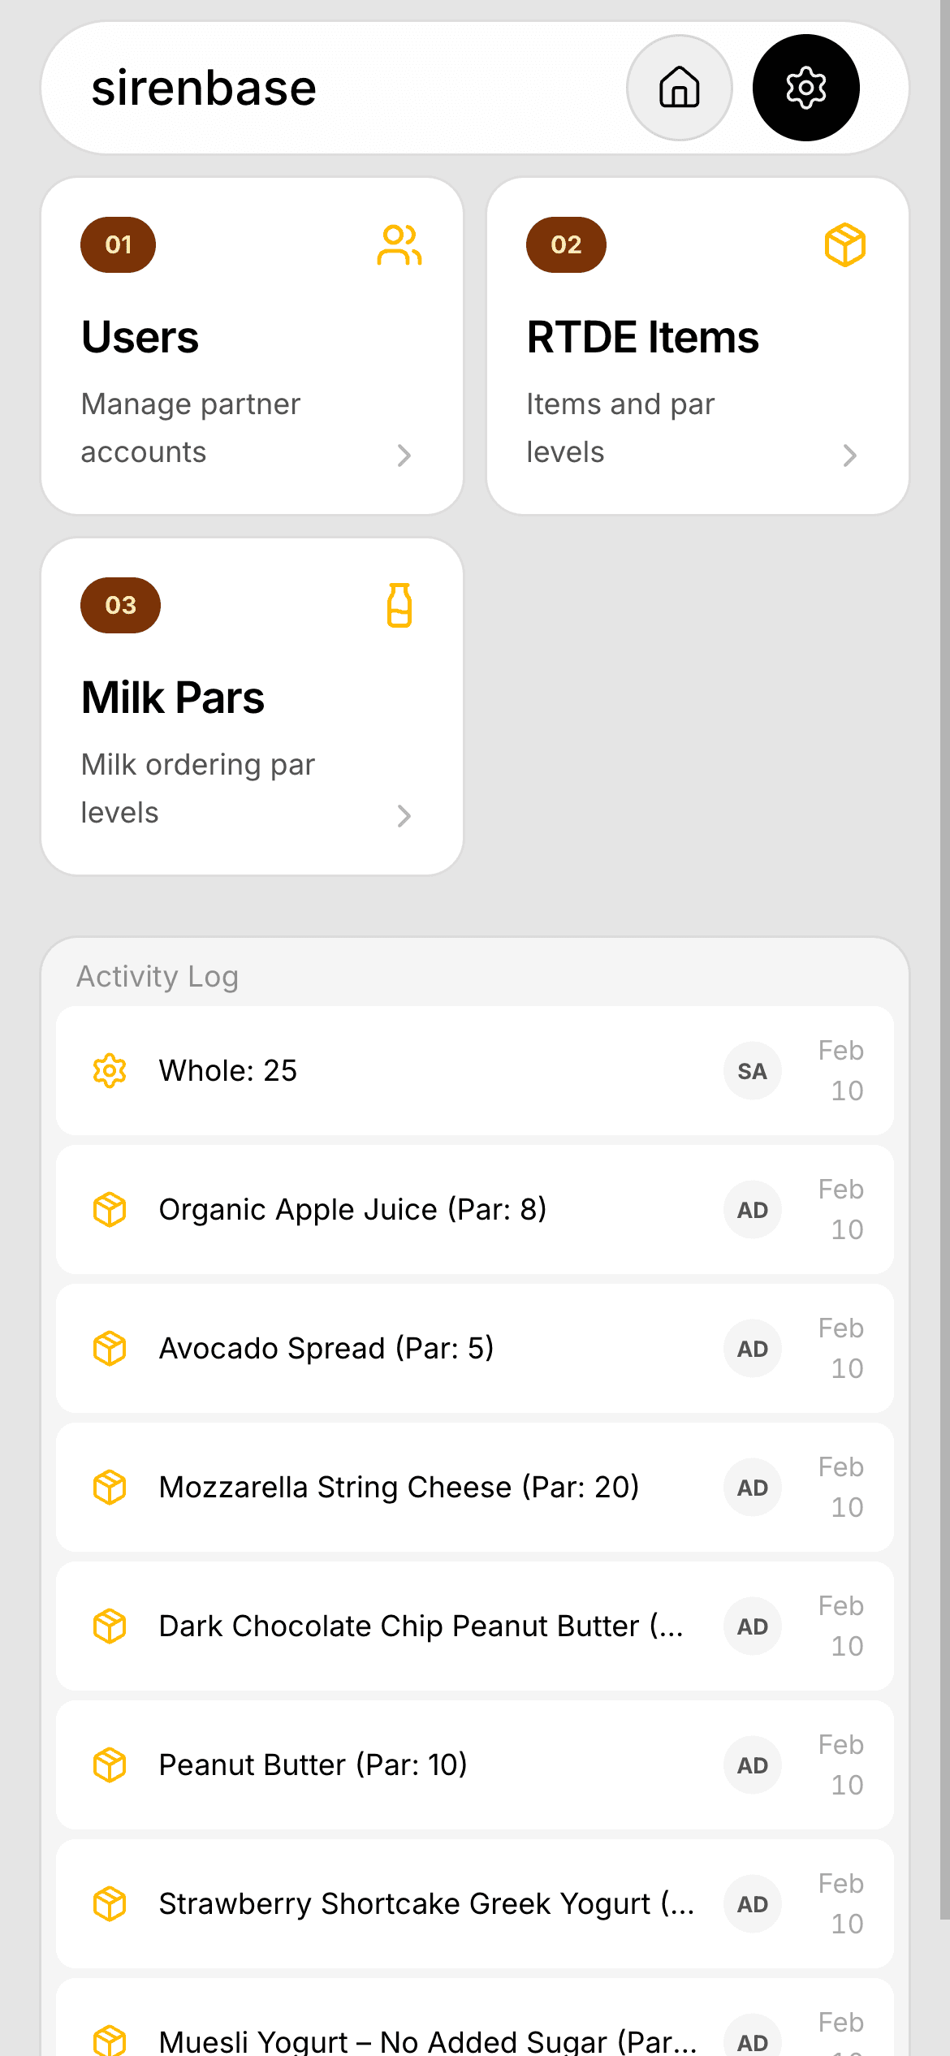The image size is (950, 2056).
Task: Click the Milk Pars bottle icon
Action: click(399, 606)
